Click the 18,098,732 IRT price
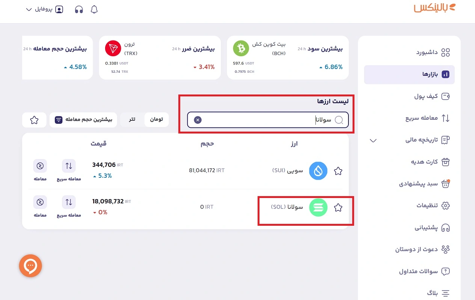 pyautogui.click(x=112, y=201)
